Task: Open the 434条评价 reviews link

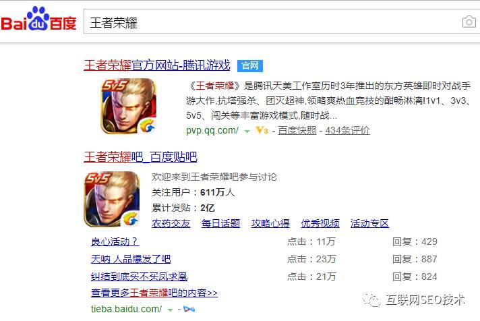Action: tap(347, 130)
